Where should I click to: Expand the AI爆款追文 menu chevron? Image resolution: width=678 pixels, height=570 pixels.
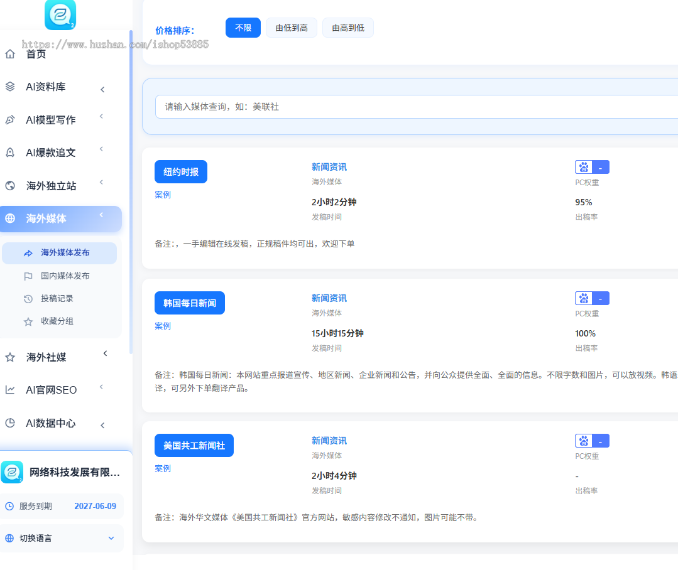coord(101,149)
